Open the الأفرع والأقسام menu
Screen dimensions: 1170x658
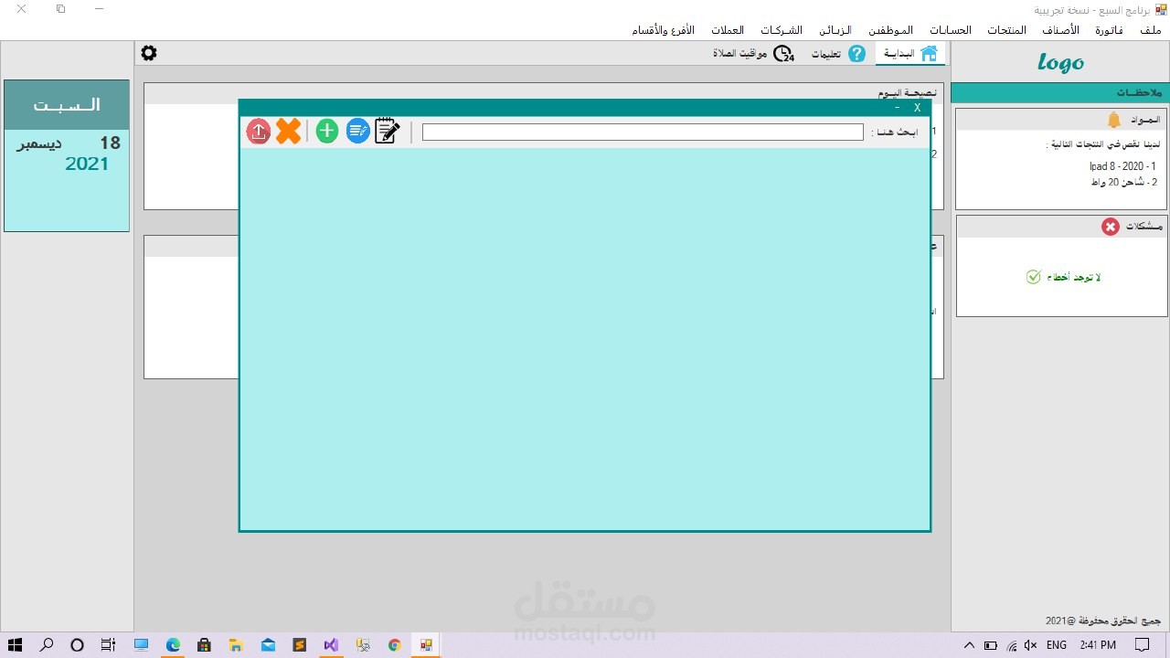coord(664,30)
